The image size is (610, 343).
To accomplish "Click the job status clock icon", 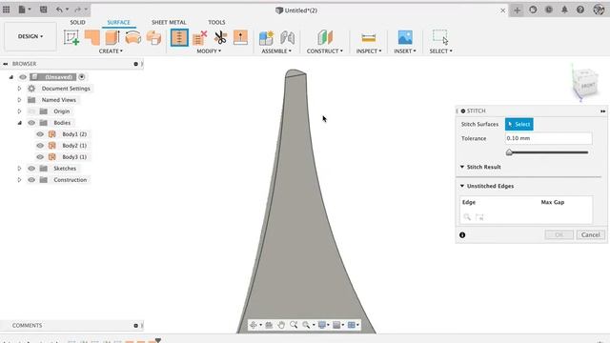I will [x=549, y=10].
